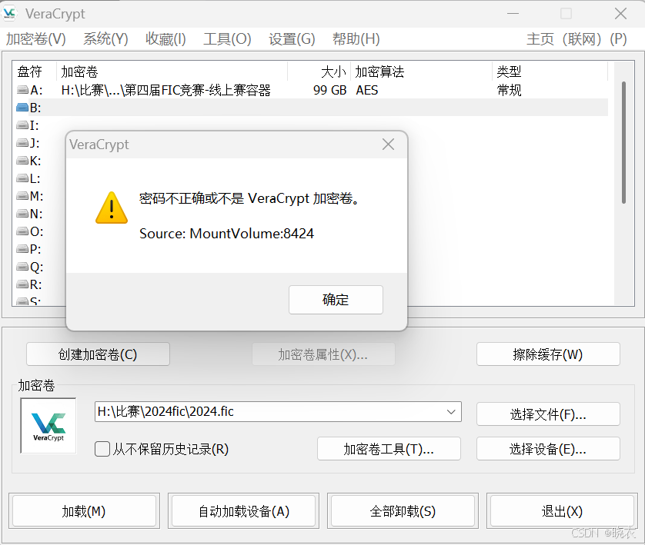Viewport: 645px width, 545px height.
Task: Select drive I: icon
Action: tap(22, 125)
